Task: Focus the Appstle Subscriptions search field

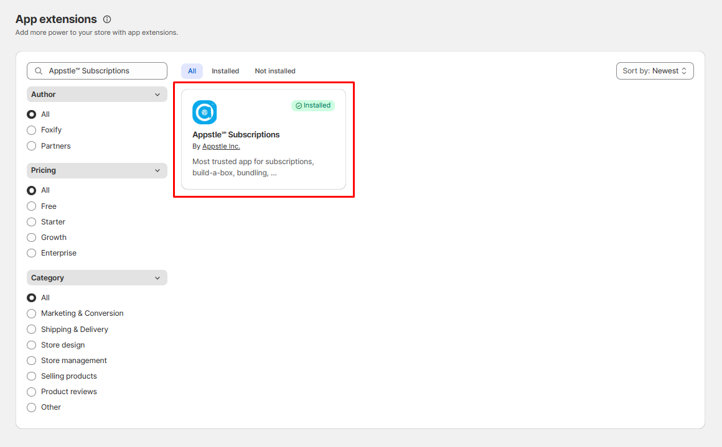Action: [97, 71]
